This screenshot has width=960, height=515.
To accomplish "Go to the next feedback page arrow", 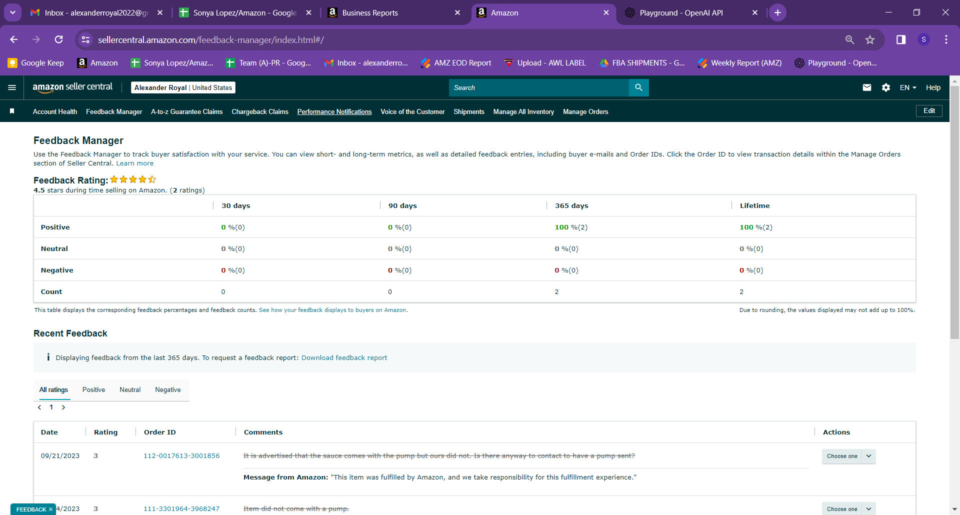I will [63, 407].
